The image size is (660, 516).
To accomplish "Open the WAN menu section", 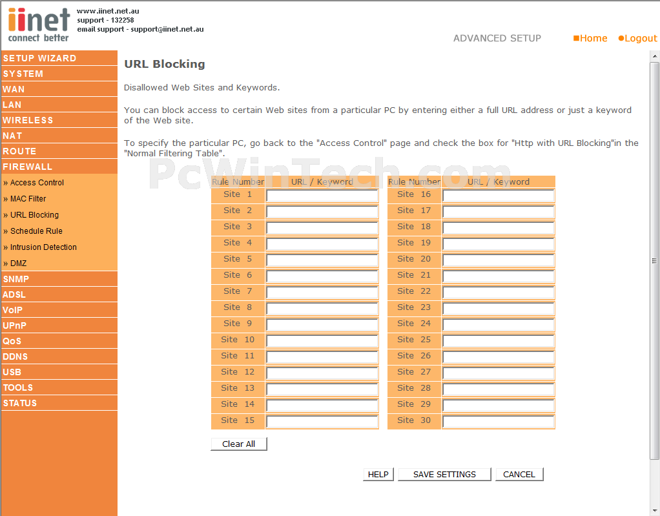I will [59, 89].
